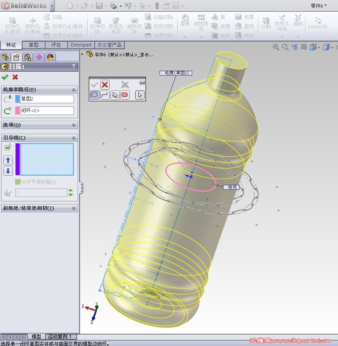The height and width of the screenshot is (346, 338).
Task: Select the 旋转切除 revolved cut tool
Action: coord(134,26)
